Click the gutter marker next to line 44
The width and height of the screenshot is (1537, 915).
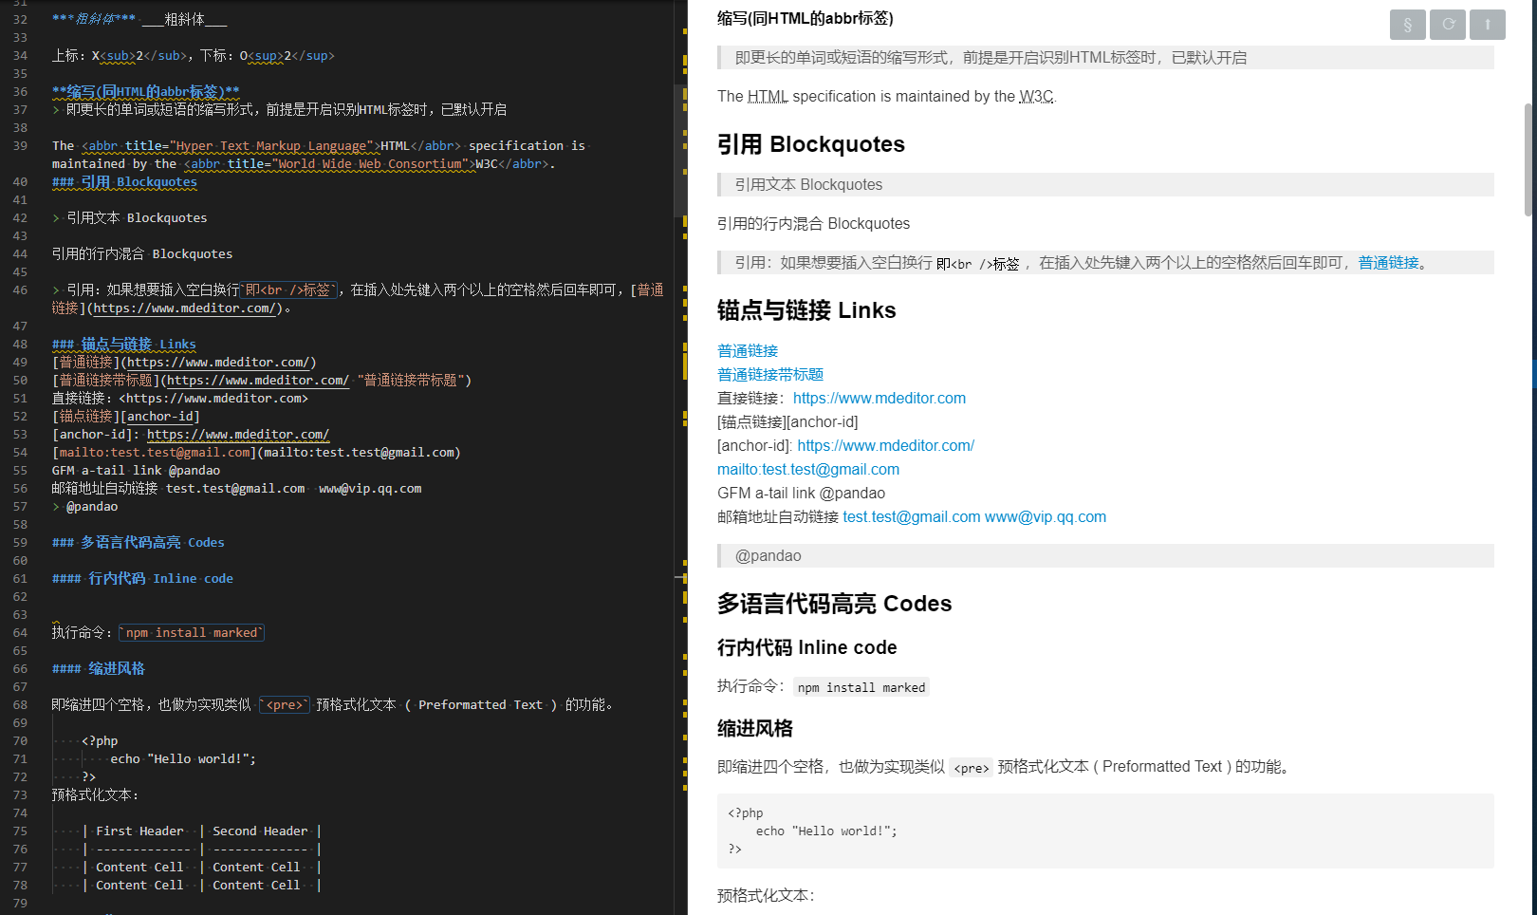(x=687, y=235)
